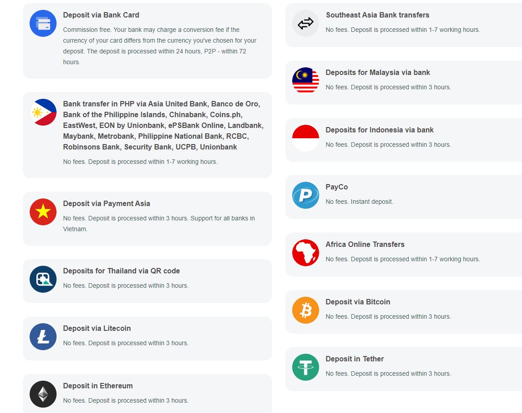Click the Thailand QR code icon
This screenshot has width=522, height=413.
[43, 279]
